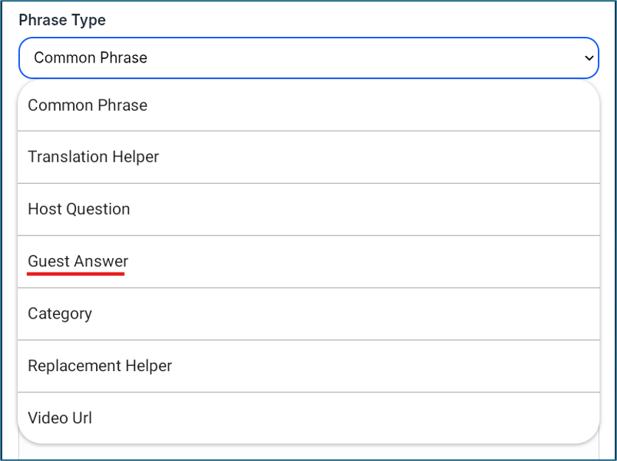Set phrase type to Host Question
Image resolution: width=617 pixels, height=461 pixels.
pos(308,209)
